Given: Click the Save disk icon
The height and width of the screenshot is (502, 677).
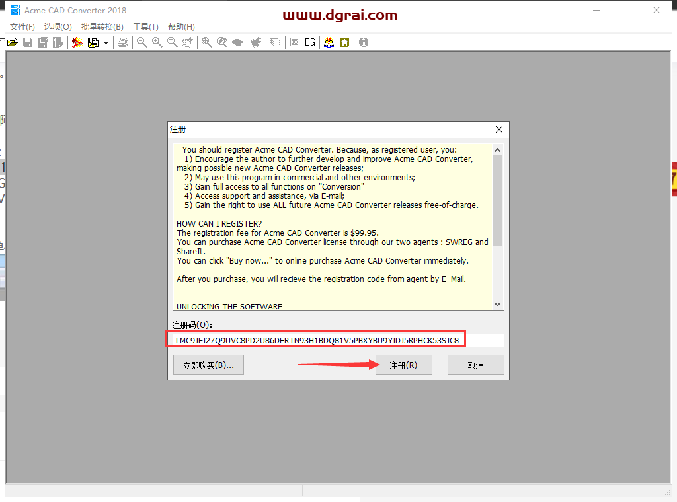Looking at the screenshot, I should click(x=28, y=42).
